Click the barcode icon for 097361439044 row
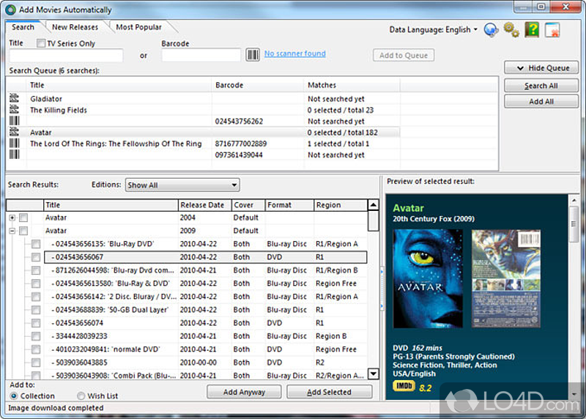The height and width of the screenshot is (419, 586). [14, 155]
